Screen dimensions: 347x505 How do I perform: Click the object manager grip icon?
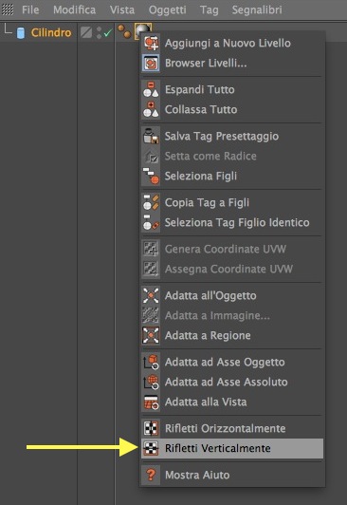8,9
